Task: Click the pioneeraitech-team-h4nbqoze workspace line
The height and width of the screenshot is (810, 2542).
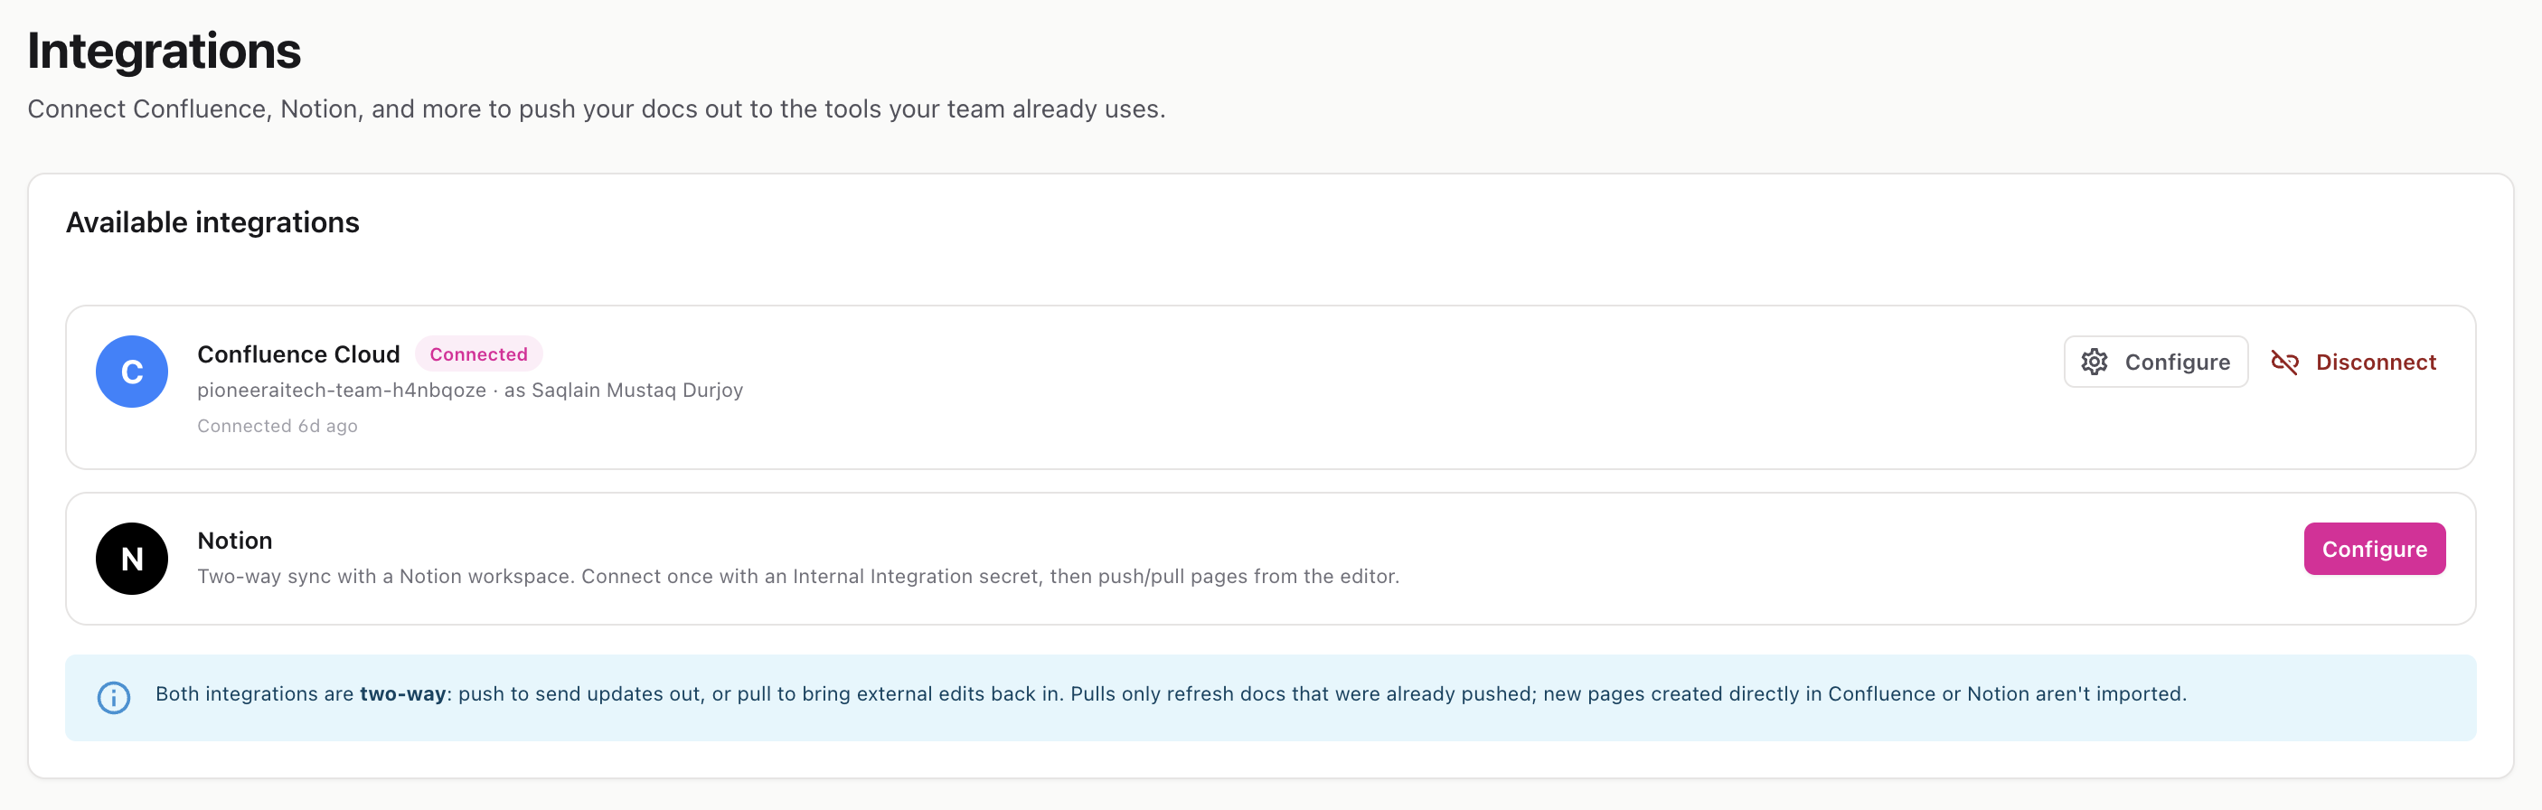Action: (470, 390)
